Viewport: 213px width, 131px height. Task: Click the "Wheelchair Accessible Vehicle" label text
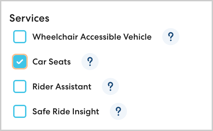click(x=92, y=37)
